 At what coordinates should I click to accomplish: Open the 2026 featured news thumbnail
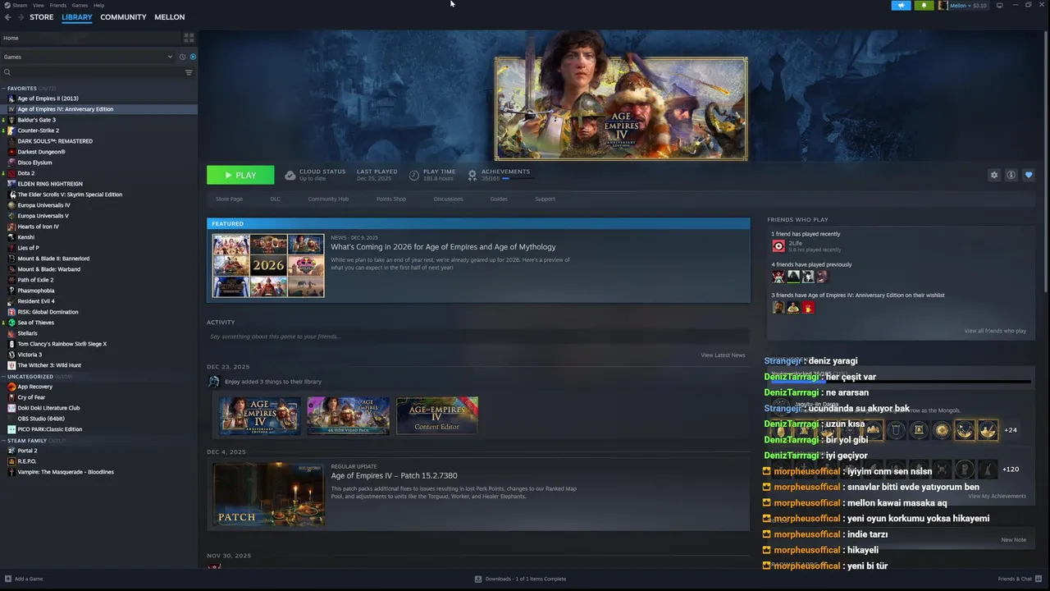pyautogui.click(x=268, y=266)
